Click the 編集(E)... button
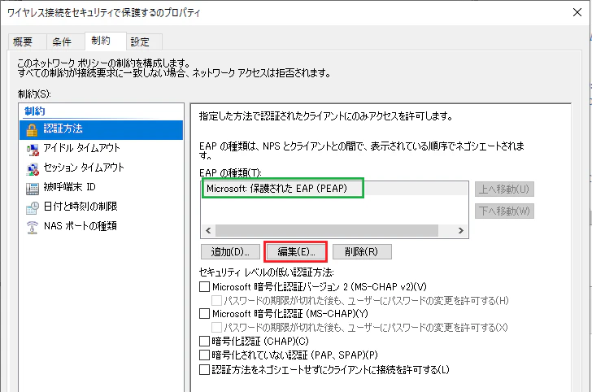 pyautogui.click(x=296, y=252)
